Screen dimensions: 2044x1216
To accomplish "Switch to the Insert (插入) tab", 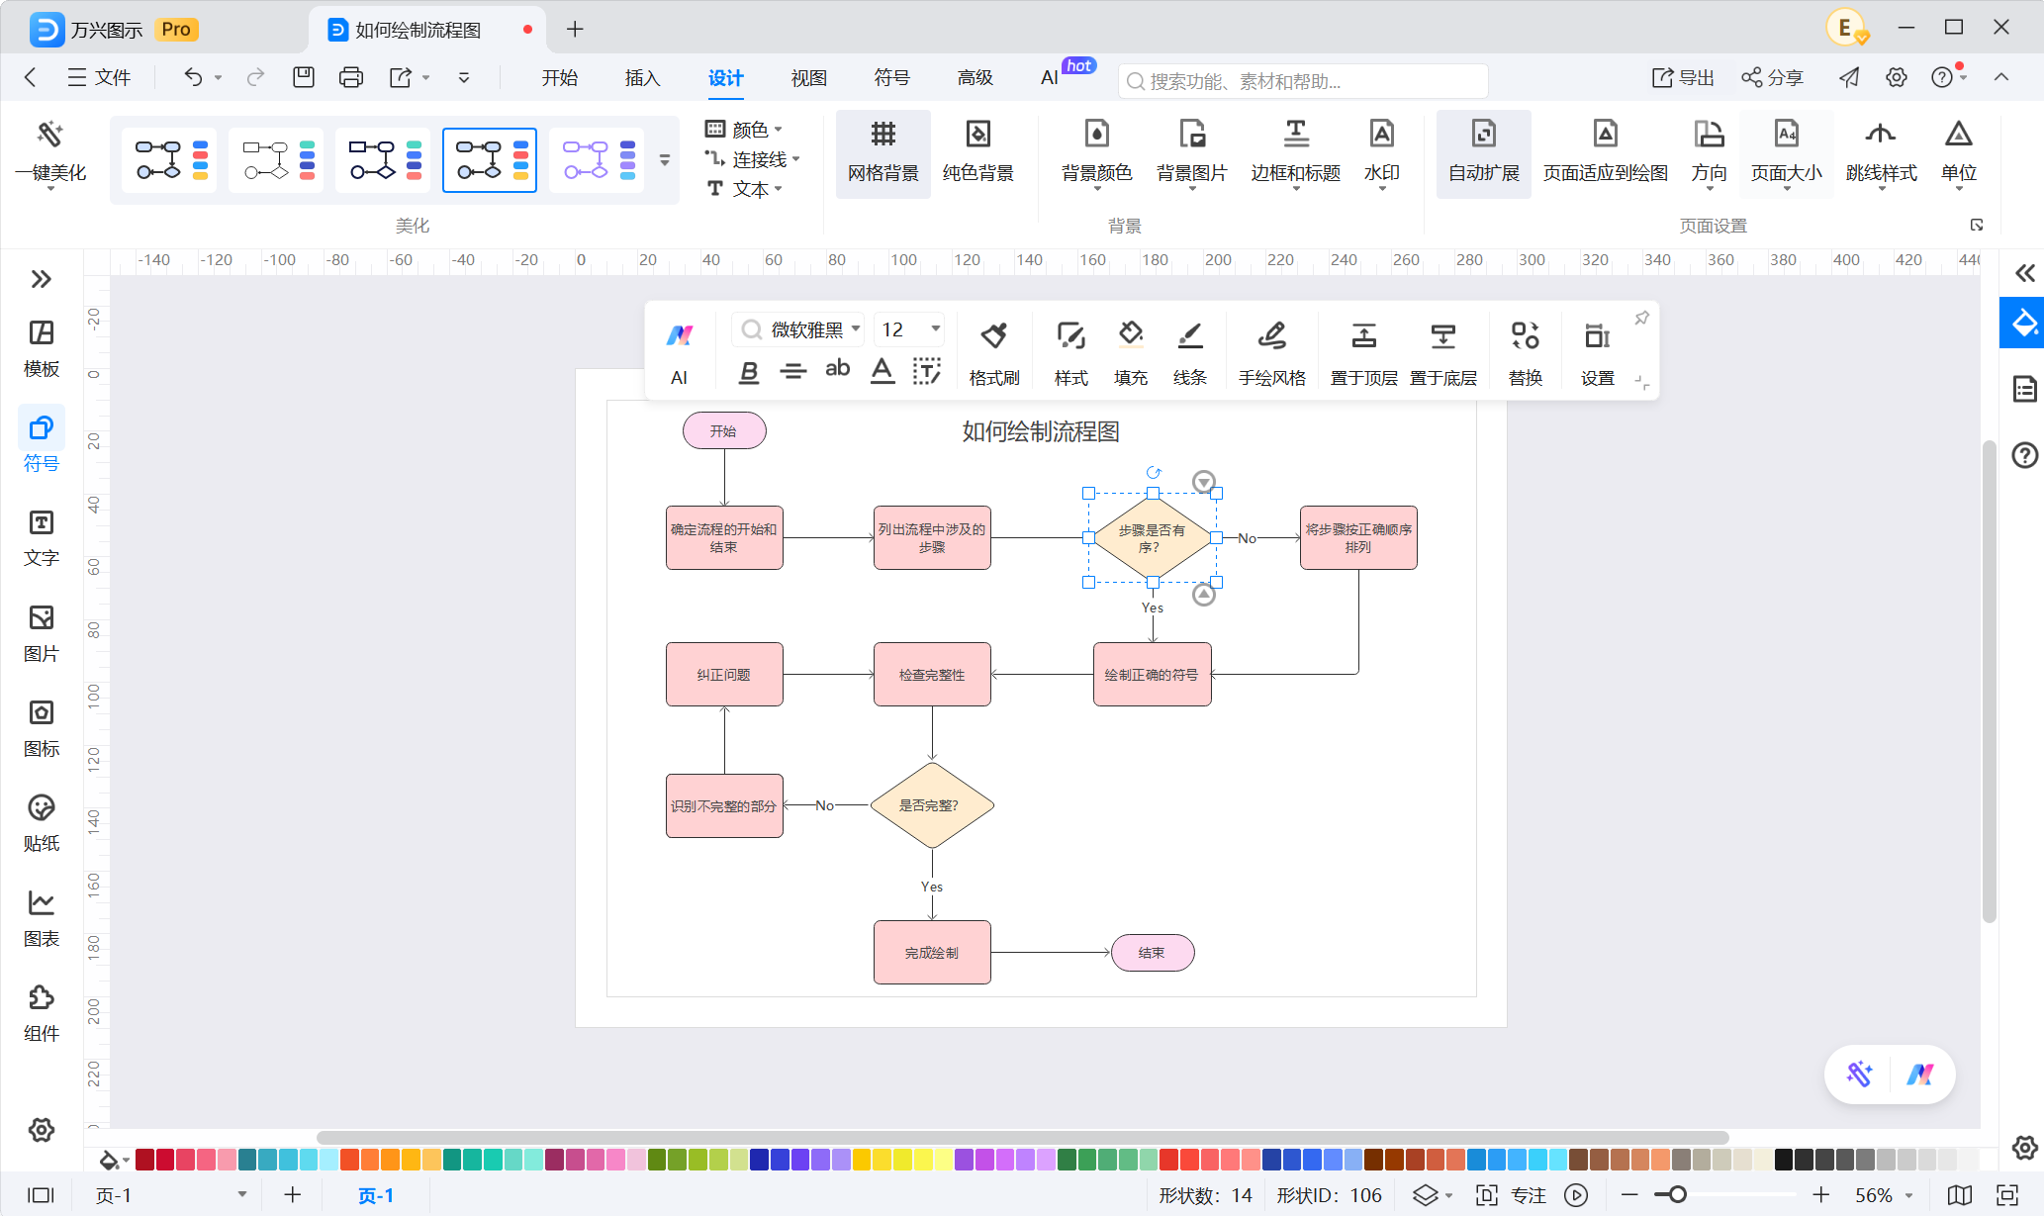I will point(642,78).
